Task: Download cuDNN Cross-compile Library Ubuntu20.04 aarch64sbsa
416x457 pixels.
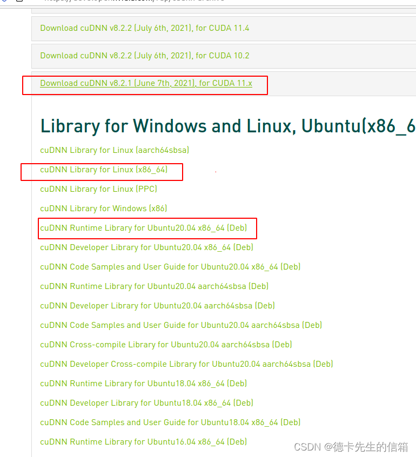Action: (166, 345)
